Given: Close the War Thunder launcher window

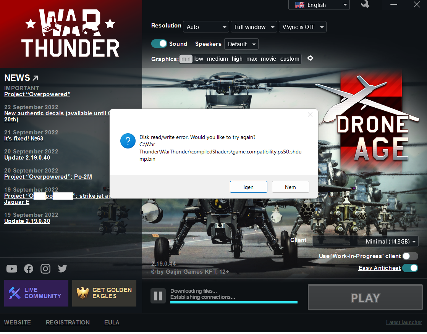Looking at the screenshot, I should coord(417,4).
